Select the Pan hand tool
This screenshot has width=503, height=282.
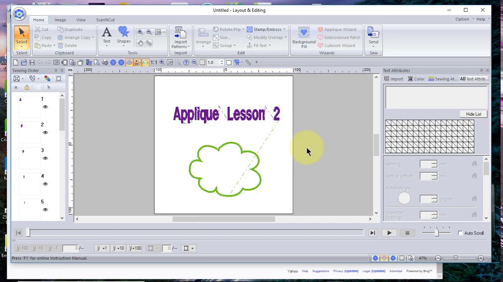pyautogui.click(x=140, y=43)
